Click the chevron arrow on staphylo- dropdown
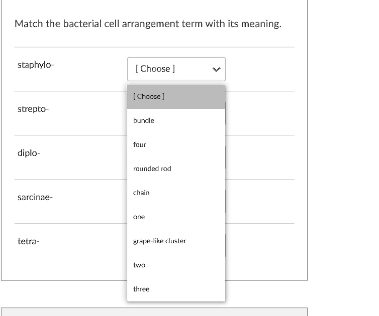 (217, 69)
